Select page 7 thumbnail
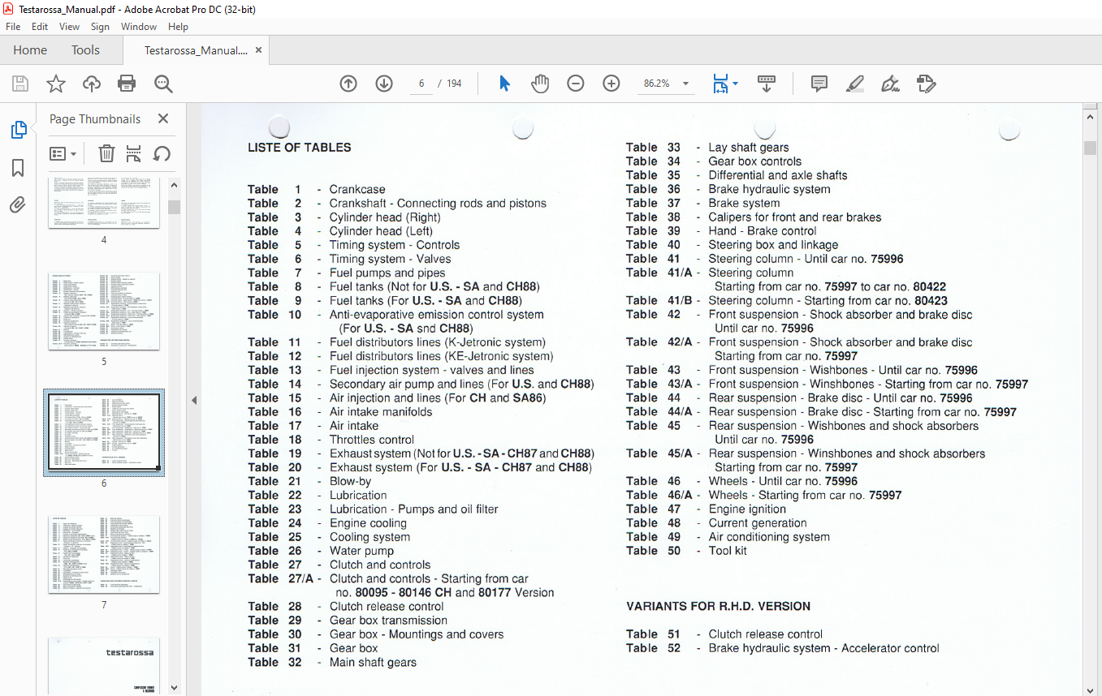The width and height of the screenshot is (1102, 696). 104,554
